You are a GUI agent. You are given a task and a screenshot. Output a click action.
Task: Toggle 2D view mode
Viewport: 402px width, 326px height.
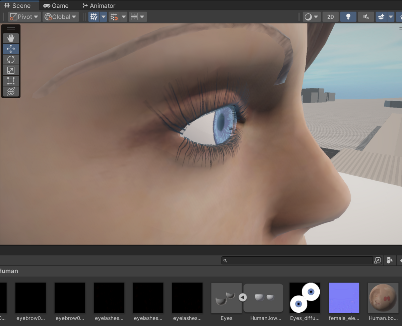pyautogui.click(x=330, y=16)
